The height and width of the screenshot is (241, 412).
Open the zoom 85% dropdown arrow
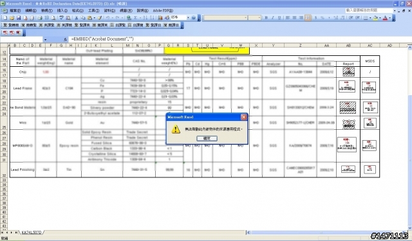tap(188, 18)
